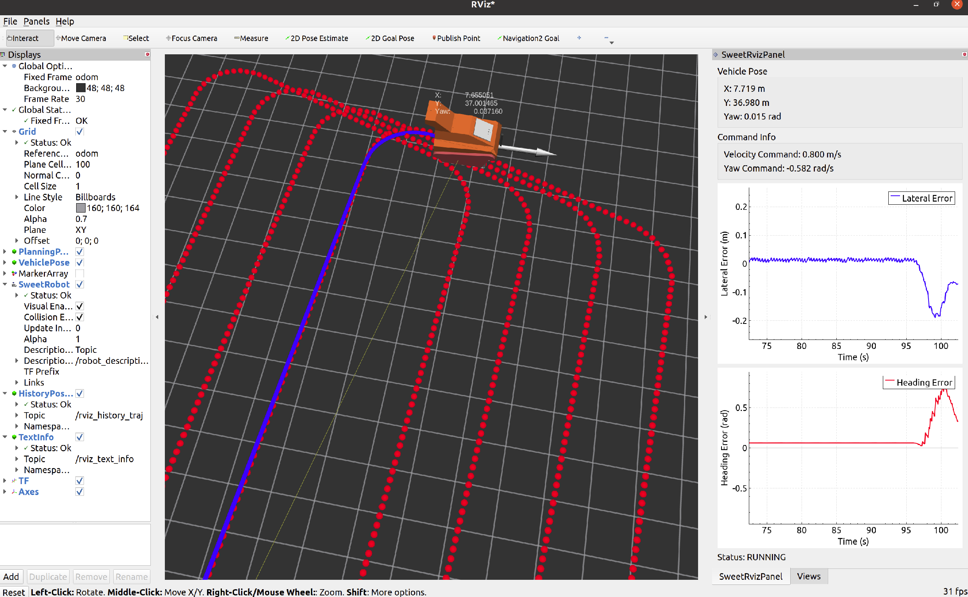968x597 pixels.
Task: Switch to the Views tab
Action: point(809,576)
